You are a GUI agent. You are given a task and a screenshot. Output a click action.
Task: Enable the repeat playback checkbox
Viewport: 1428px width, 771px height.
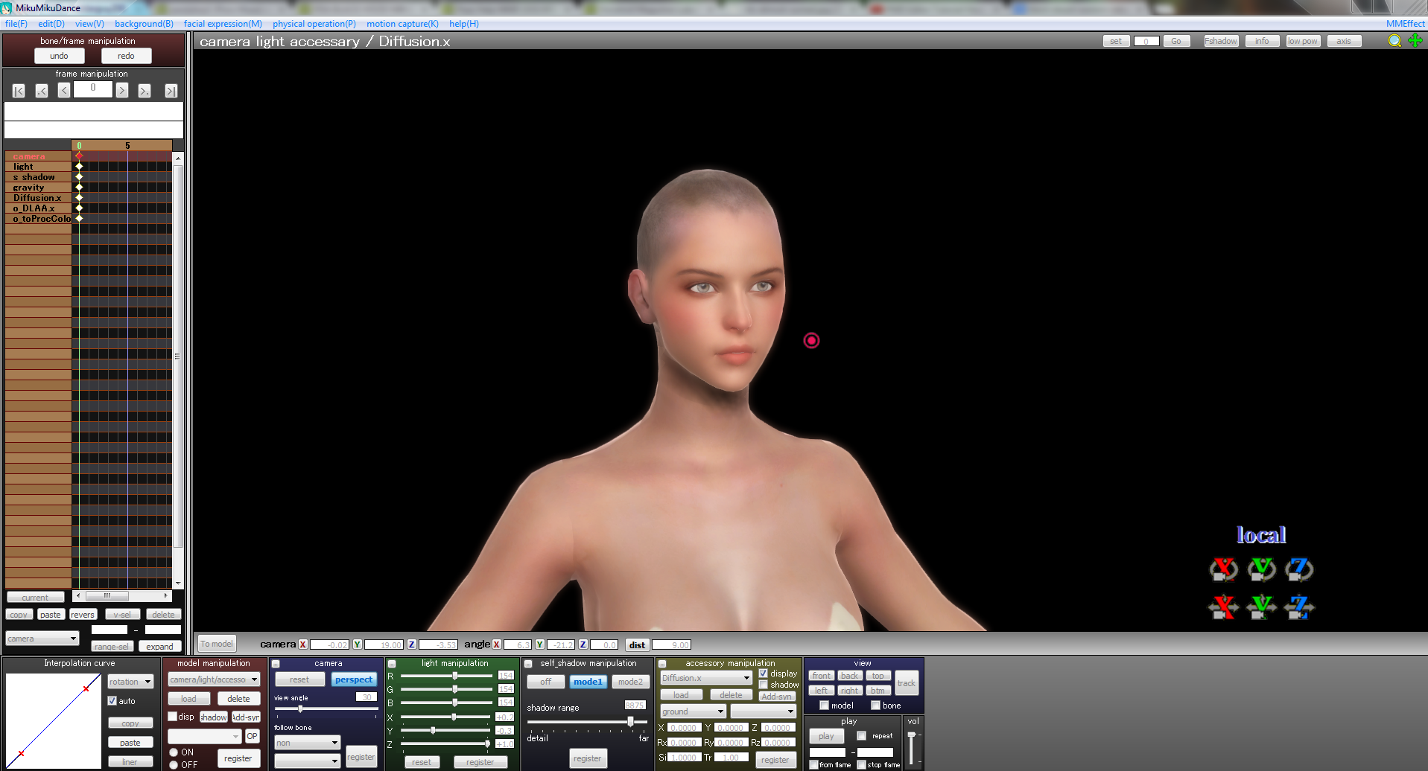pyautogui.click(x=862, y=735)
